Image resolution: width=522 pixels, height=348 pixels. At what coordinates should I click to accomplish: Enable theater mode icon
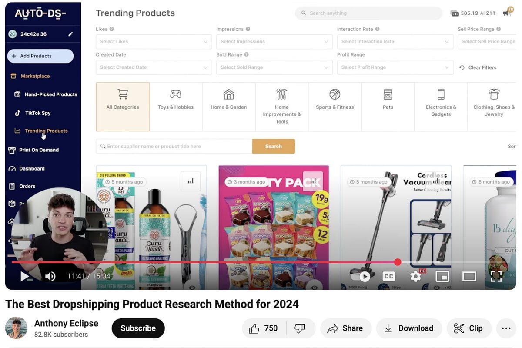coord(469,276)
